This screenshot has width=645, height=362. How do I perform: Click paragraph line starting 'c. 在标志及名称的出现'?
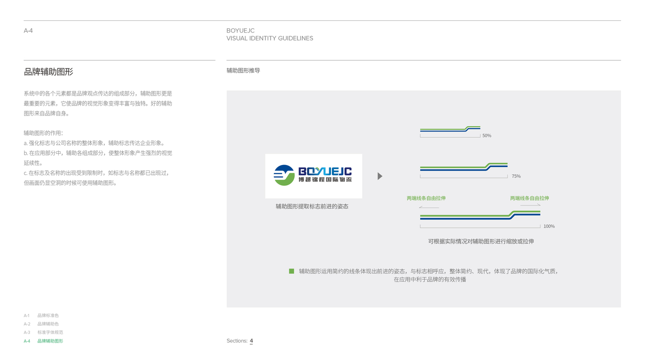coord(96,173)
